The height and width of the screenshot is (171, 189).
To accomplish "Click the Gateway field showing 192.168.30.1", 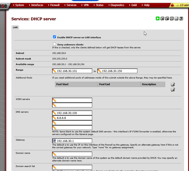I will pos(74,141).
